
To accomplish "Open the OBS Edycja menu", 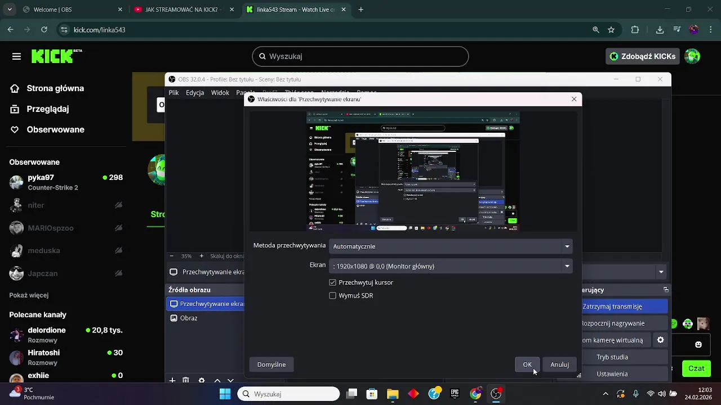I will [195, 93].
